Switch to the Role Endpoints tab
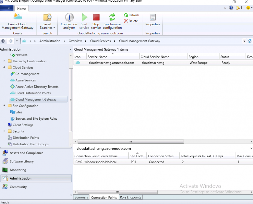The image size is (253, 204). point(131,197)
